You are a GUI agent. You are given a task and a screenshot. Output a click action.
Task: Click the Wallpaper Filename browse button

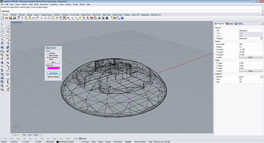(261, 77)
